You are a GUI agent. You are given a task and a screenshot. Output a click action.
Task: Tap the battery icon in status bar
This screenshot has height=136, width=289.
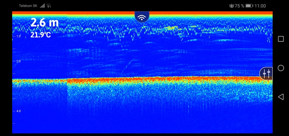pos(249,6)
